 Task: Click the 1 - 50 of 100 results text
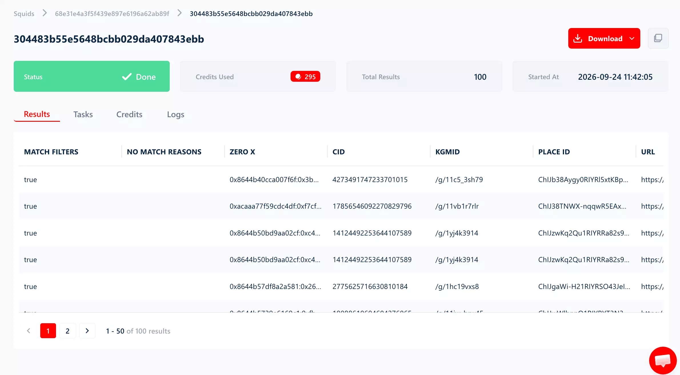point(138,331)
